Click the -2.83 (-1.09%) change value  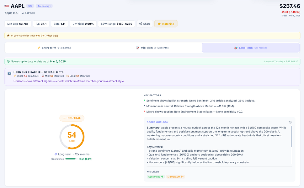pyautogui.click(x=291, y=12)
